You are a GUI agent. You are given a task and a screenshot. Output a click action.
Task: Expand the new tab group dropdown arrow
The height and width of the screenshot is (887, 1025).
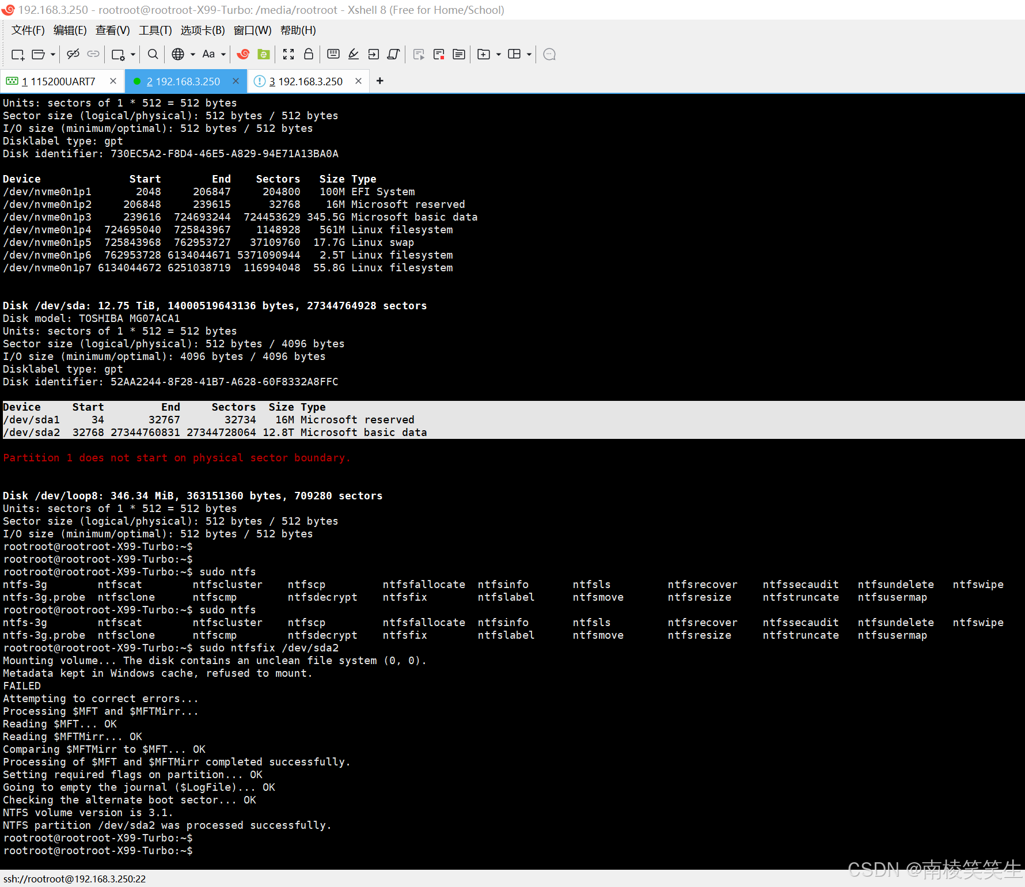point(499,54)
